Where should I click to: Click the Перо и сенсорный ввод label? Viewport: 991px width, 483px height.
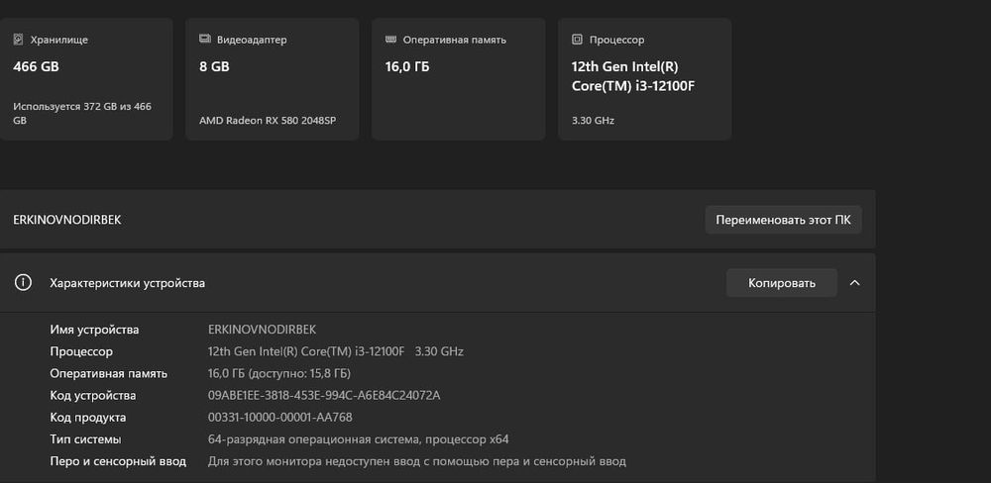(118, 461)
